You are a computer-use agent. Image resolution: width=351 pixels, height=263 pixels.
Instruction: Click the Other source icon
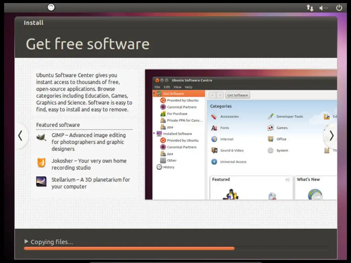[x=163, y=160]
